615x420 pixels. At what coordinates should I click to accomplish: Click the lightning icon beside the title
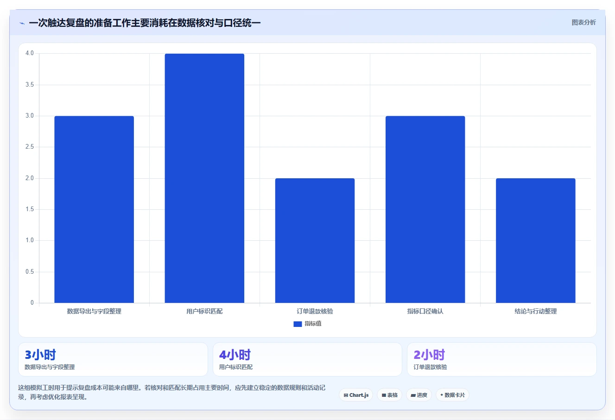click(x=22, y=23)
